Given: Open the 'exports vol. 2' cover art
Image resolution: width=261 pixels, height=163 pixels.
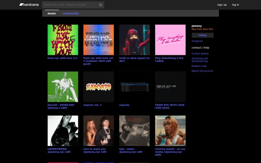Looking at the screenshot, I should pyautogui.click(x=99, y=86).
